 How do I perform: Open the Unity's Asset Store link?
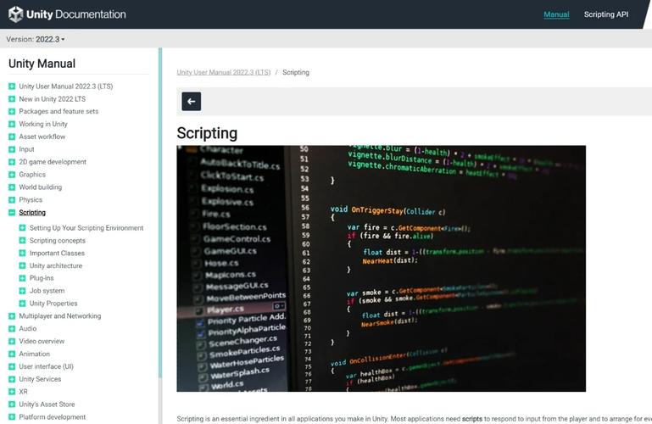(47, 404)
